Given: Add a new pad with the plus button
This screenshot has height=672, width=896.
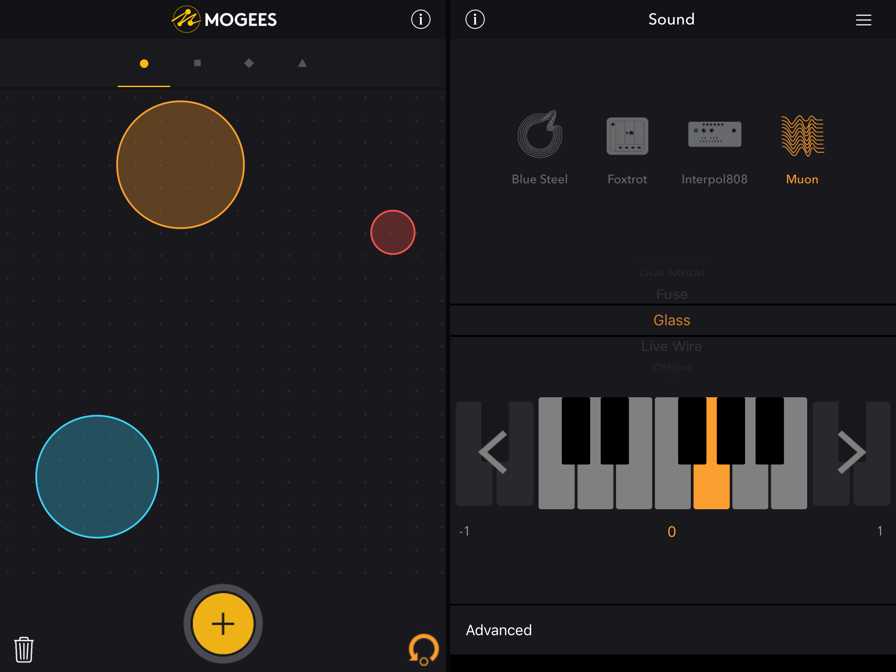Looking at the screenshot, I should click(223, 624).
